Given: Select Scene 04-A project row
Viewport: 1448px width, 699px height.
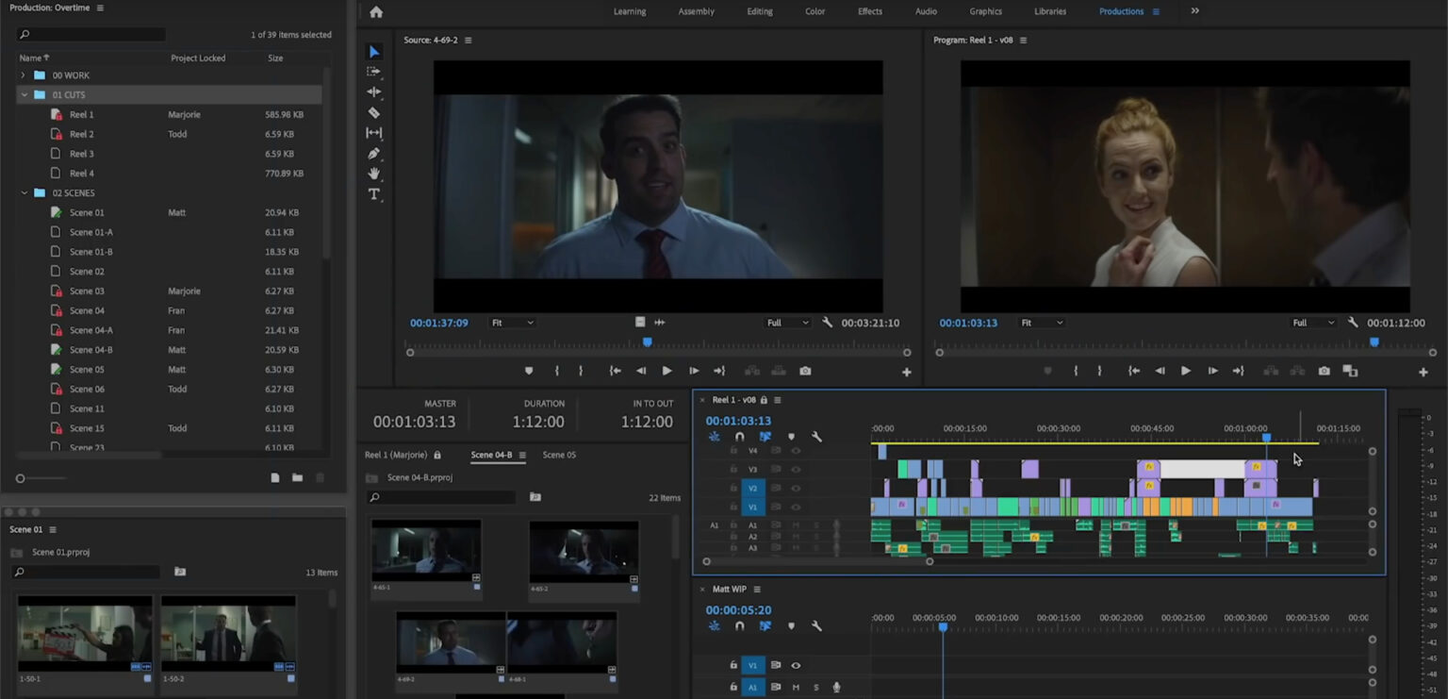Looking at the screenshot, I should click(x=170, y=330).
